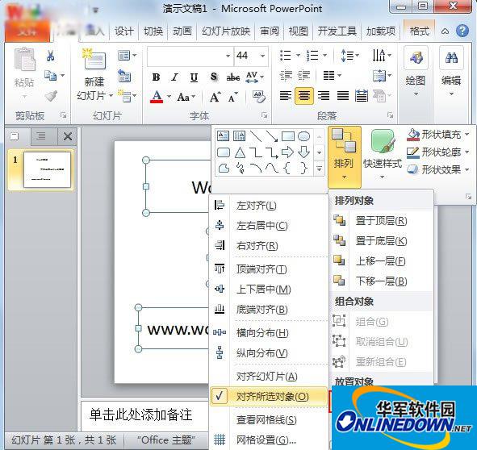Viewport: 477px width, 450px height.
Task: Click 置于顶层(R) bring to front
Action: coord(381,220)
